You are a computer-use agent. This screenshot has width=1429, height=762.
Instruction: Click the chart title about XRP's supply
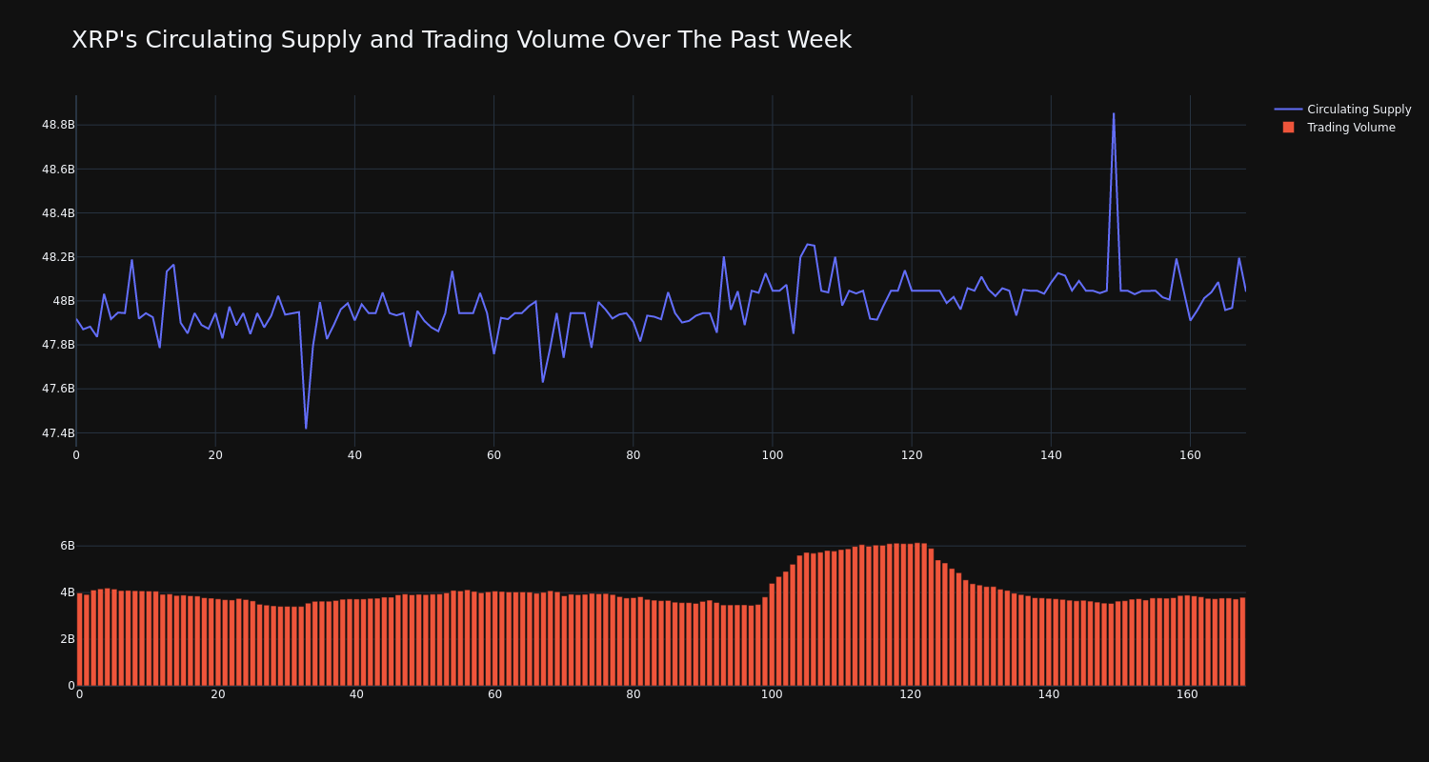461,40
